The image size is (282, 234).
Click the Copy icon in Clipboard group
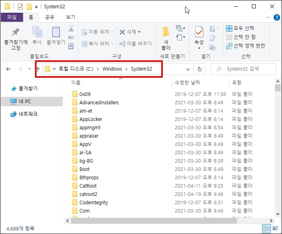pyautogui.click(x=37, y=32)
